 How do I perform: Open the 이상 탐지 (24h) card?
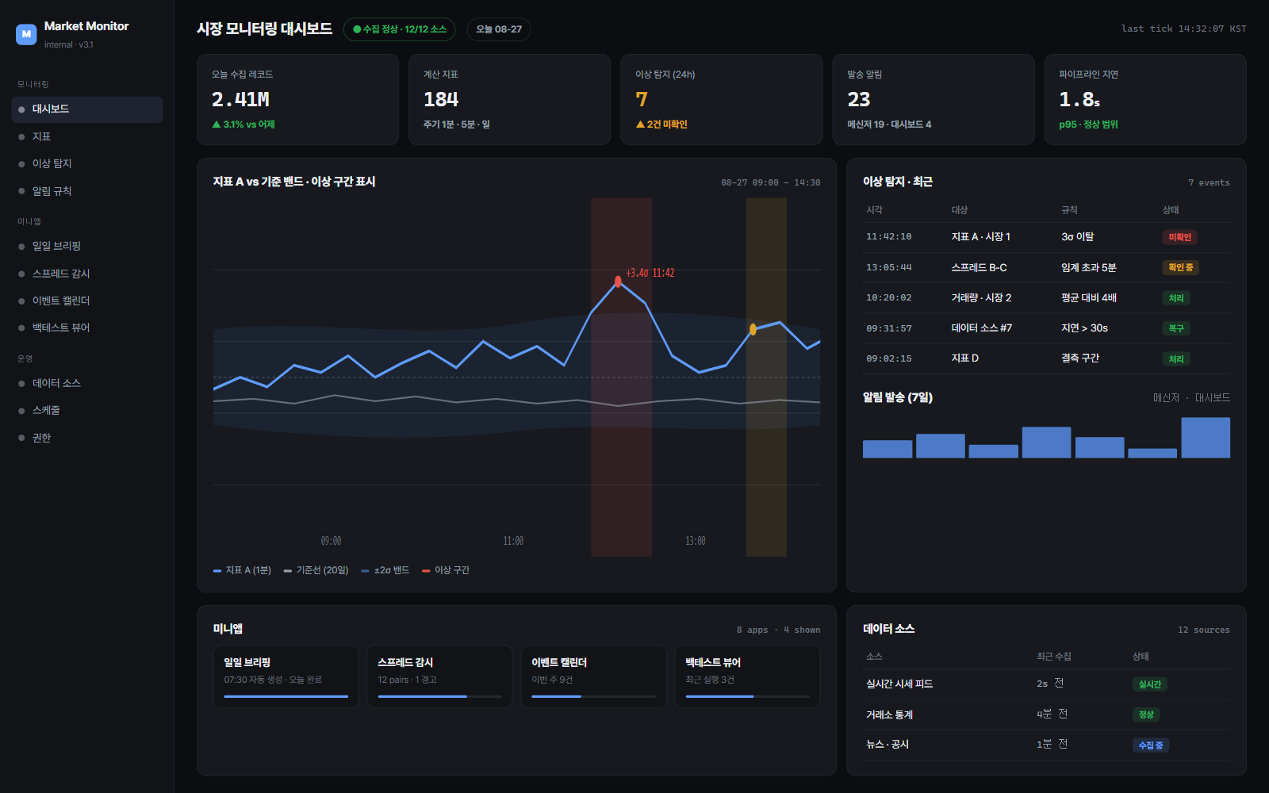[x=721, y=99]
